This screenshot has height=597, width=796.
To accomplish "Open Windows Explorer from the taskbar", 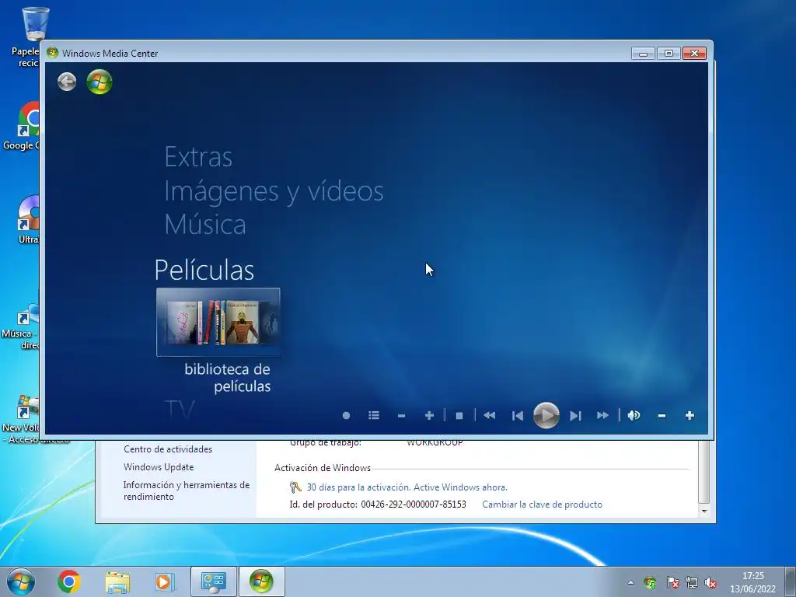I will tap(117, 581).
